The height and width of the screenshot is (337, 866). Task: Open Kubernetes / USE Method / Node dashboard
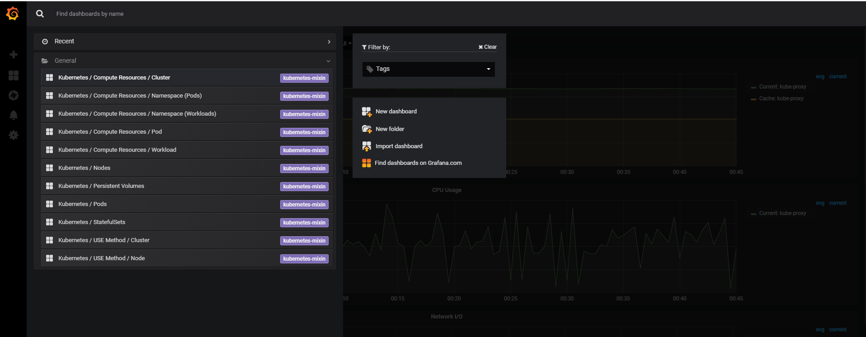187,258
